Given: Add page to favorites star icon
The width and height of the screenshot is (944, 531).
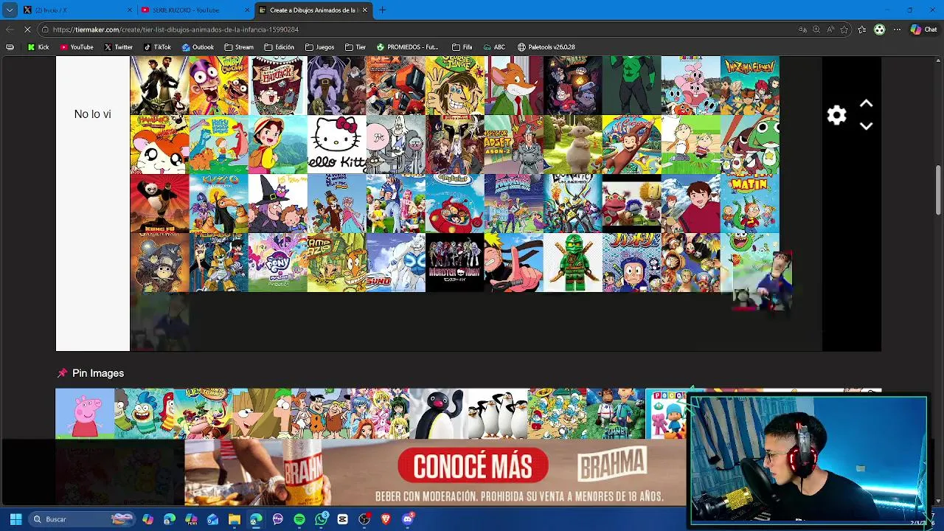Looking at the screenshot, I should click(844, 29).
